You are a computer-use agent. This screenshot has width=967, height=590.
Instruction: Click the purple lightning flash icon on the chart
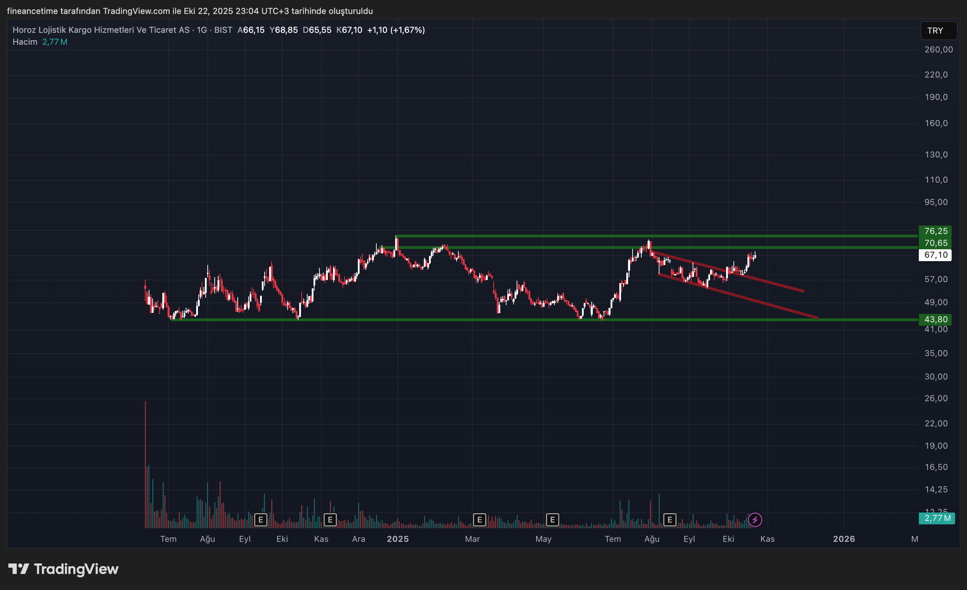tap(755, 520)
